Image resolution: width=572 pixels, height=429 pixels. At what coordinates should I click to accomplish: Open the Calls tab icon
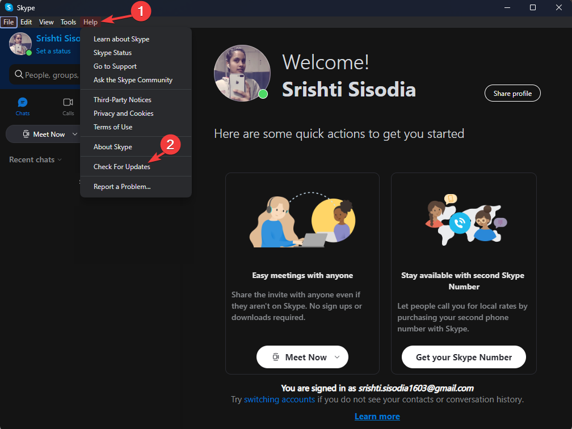click(68, 103)
